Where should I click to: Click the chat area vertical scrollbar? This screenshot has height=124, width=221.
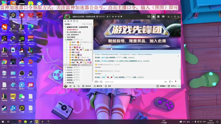[x=180, y=73]
